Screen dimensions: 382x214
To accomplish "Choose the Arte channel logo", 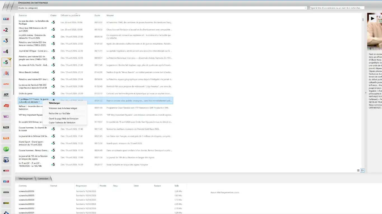I will click(6, 84).
